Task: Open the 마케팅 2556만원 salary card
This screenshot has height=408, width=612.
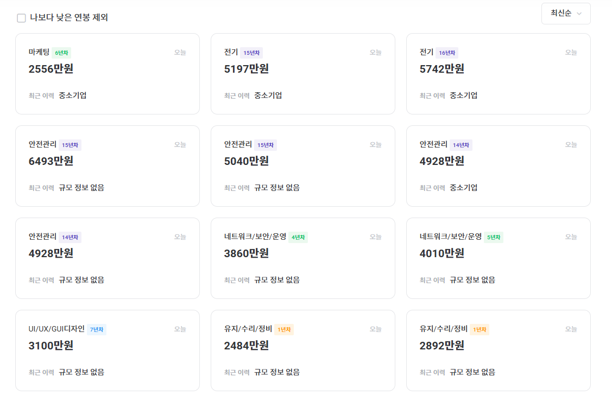Action: 107,74
